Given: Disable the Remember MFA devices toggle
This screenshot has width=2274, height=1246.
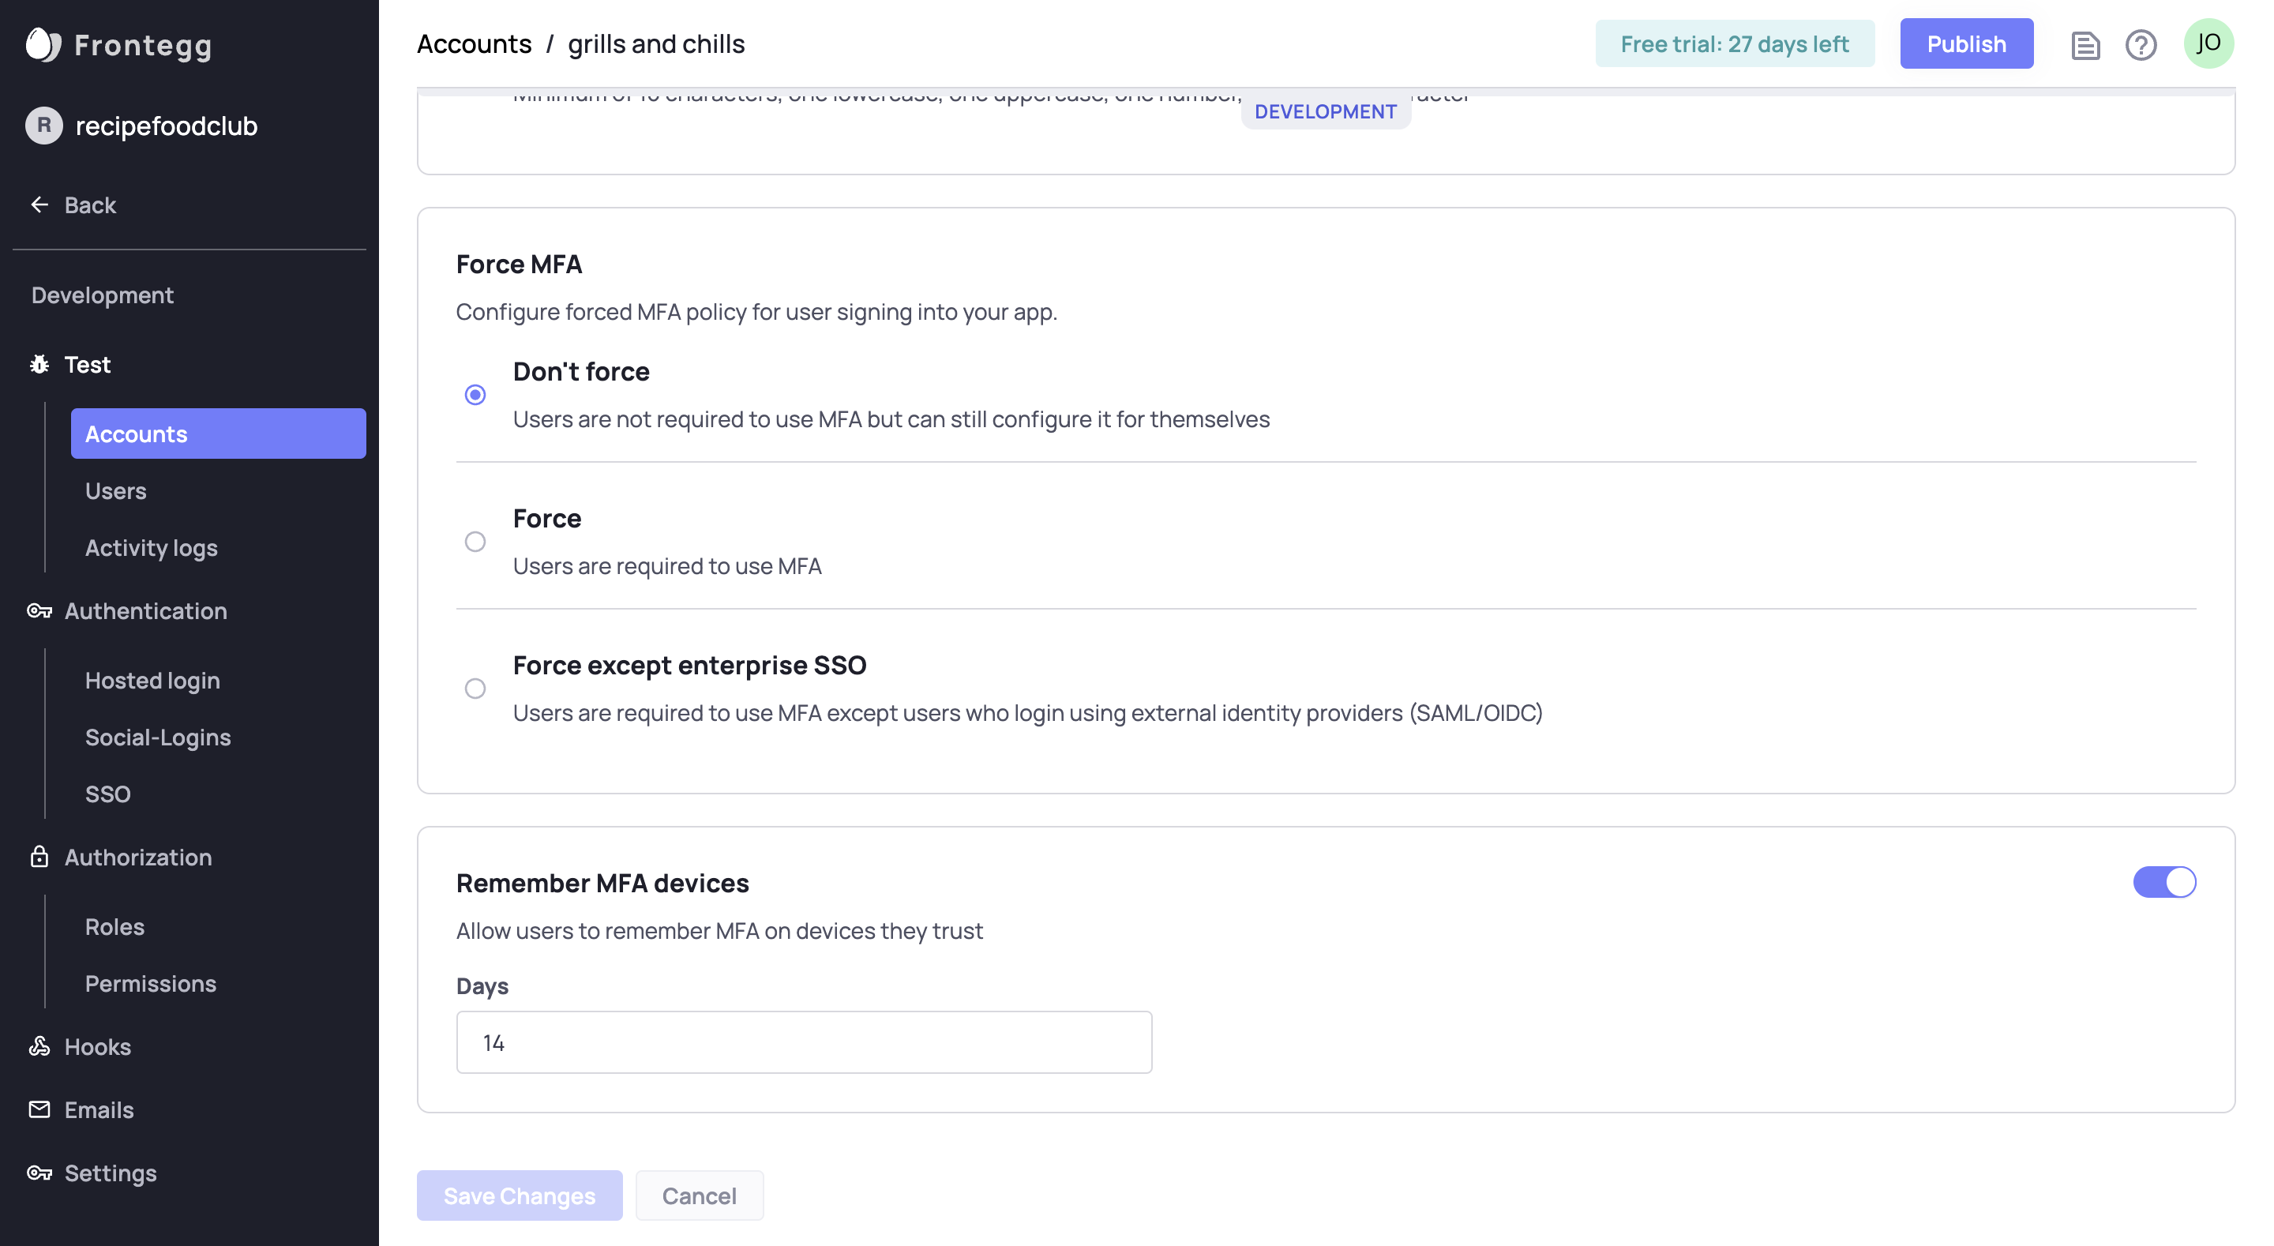Looking at the screenshot, I should tap(2163, 882).
